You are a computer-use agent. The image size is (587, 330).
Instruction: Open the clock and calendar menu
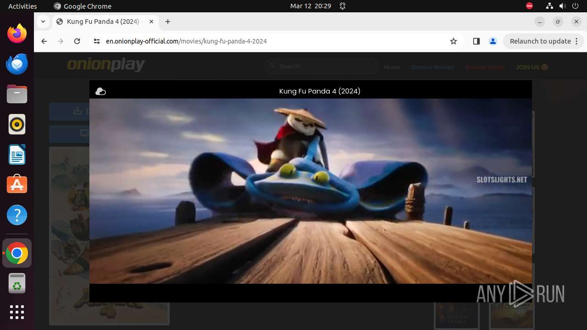310,6
